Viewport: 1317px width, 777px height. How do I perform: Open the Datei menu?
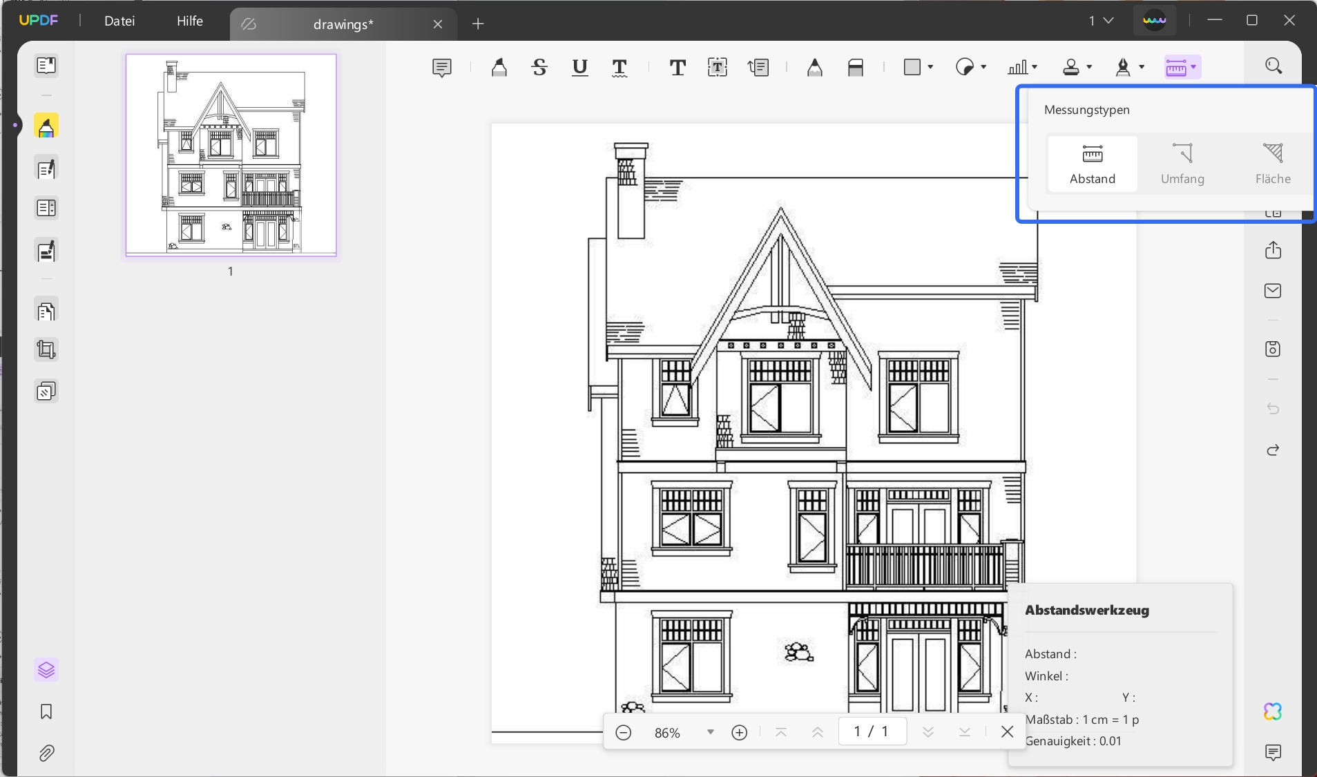119,21
